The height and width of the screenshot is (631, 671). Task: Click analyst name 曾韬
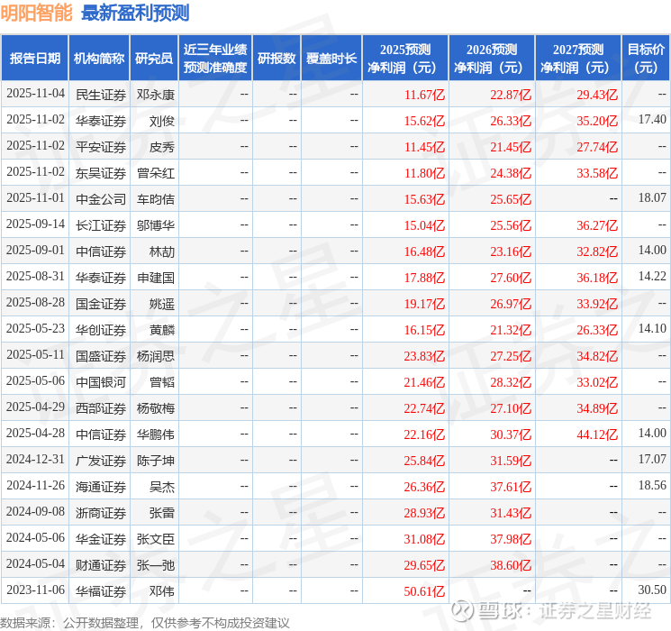pyautogui.click(x=162, y=382)
